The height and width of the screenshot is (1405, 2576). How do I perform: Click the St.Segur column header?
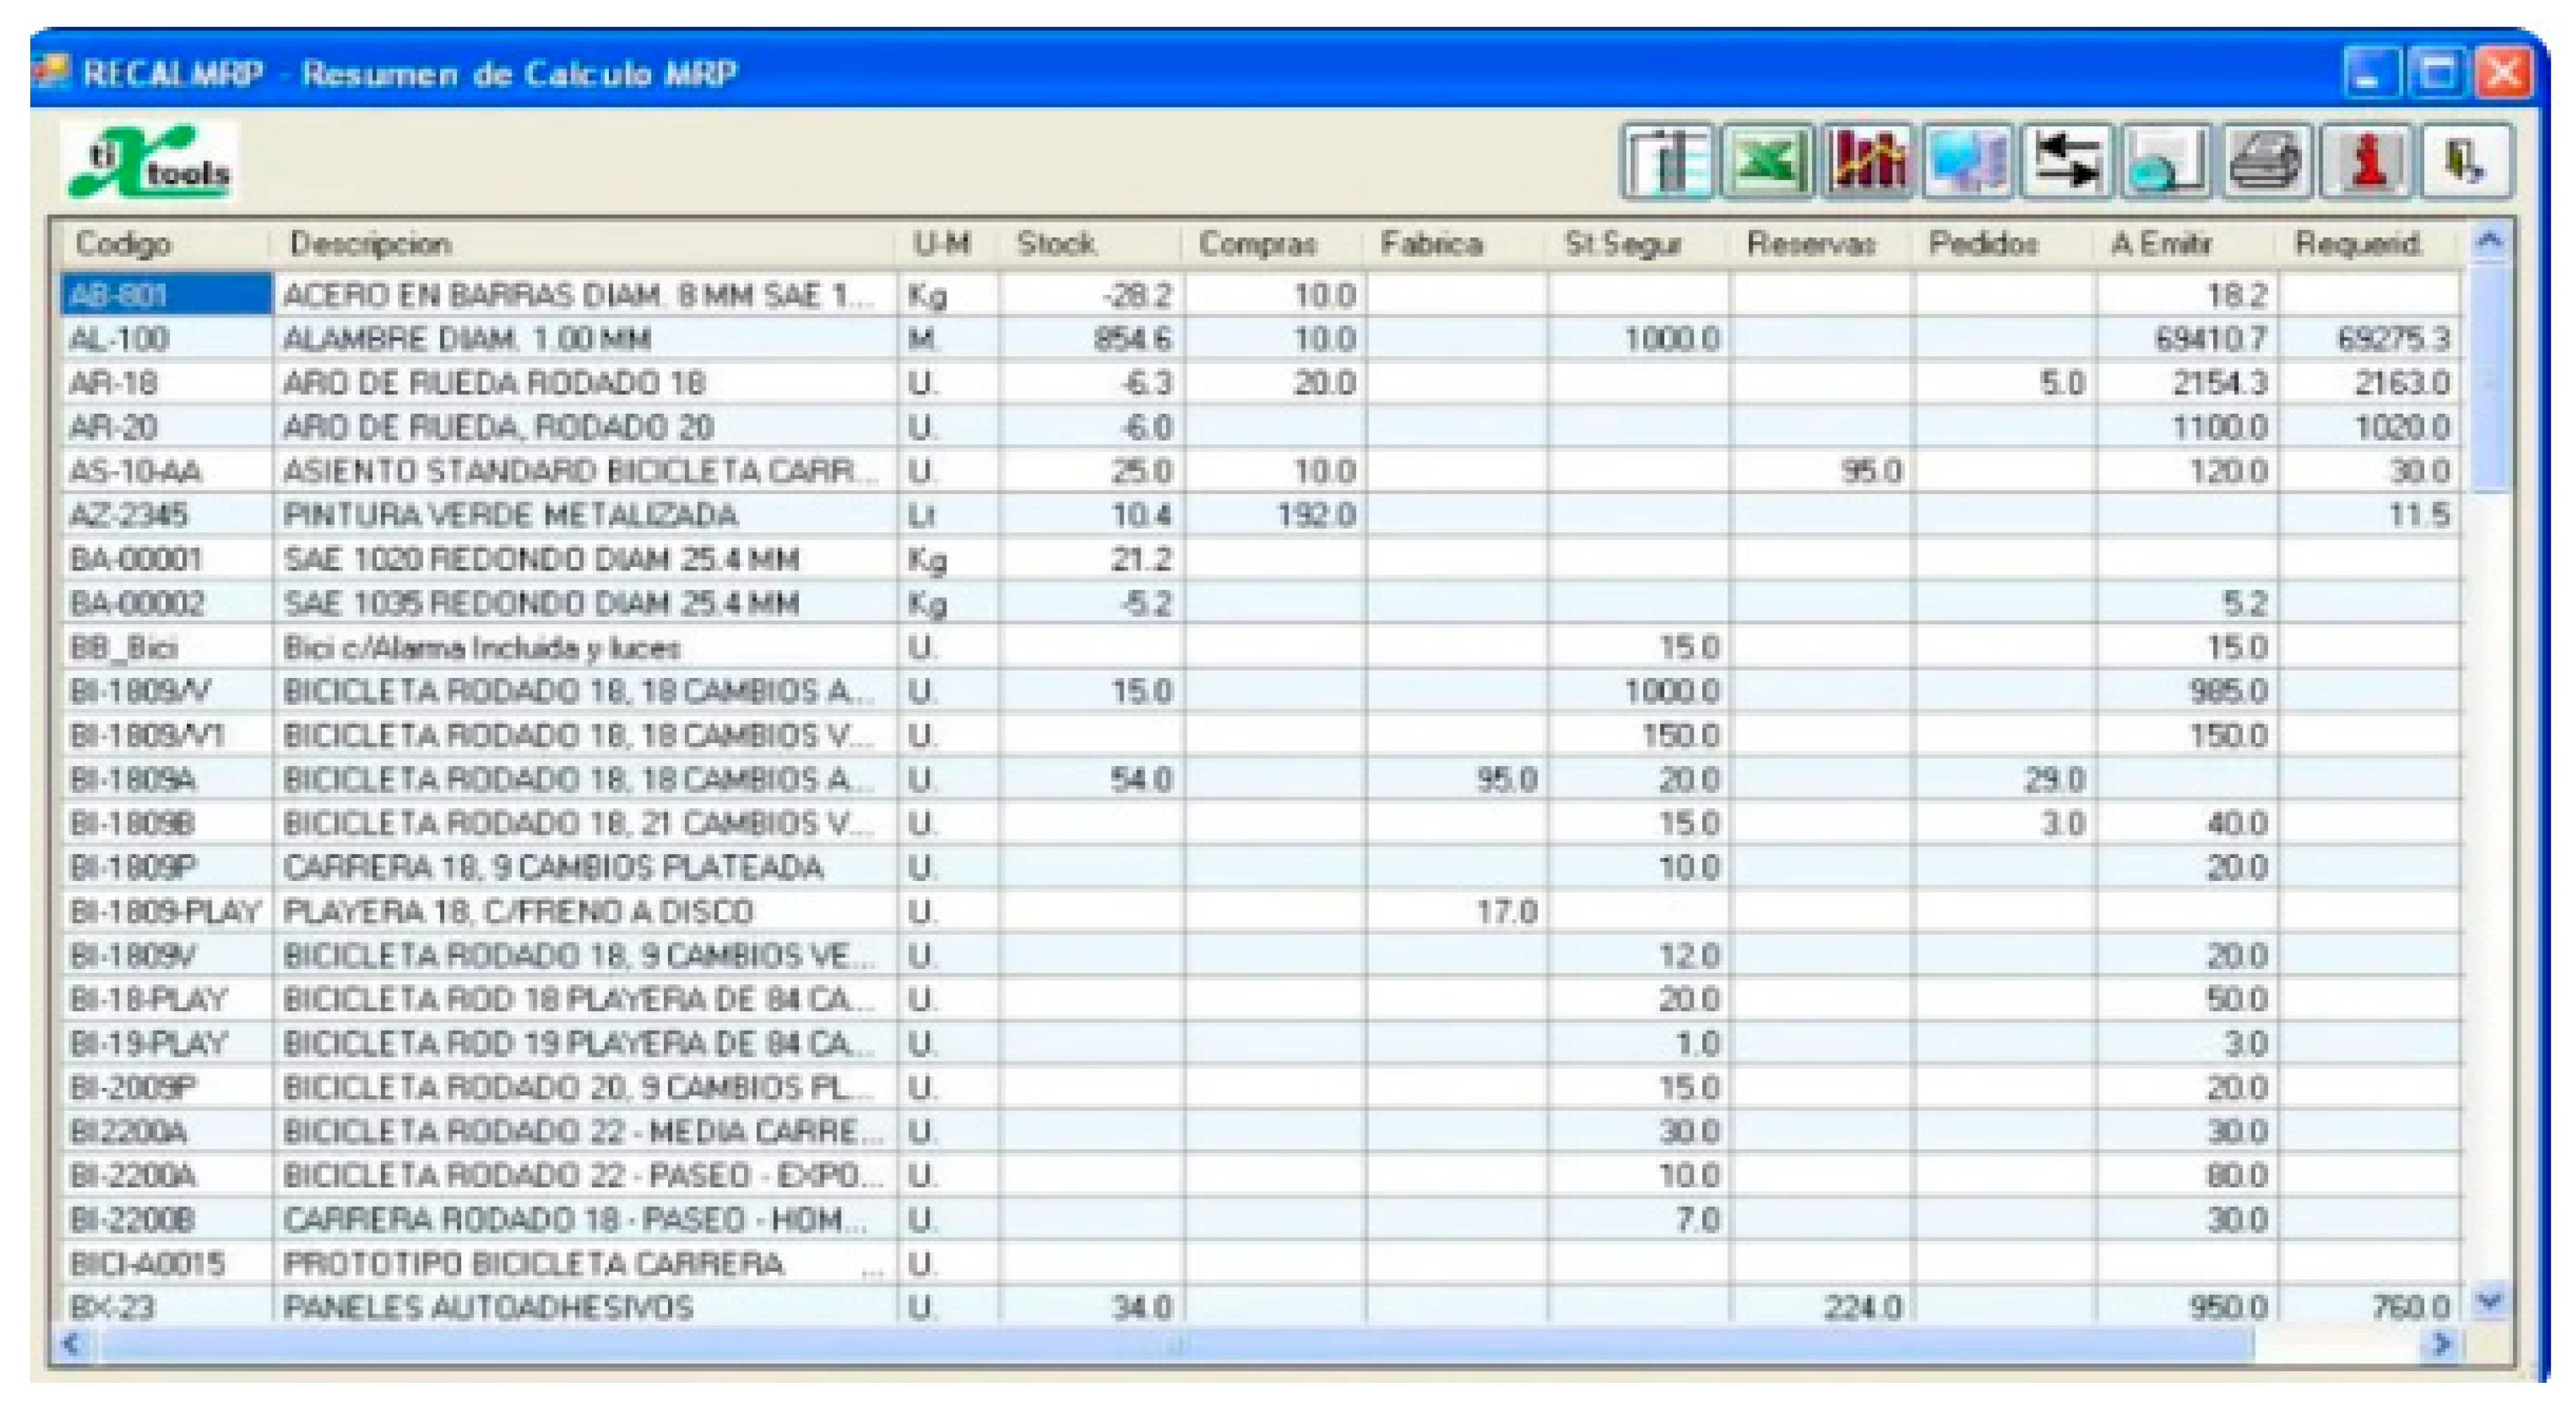tap(1638, 244)
